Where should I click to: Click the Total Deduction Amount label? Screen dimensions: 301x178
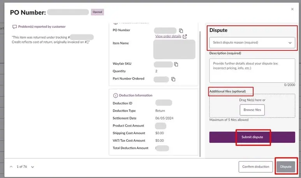click(x=130, y=148)
